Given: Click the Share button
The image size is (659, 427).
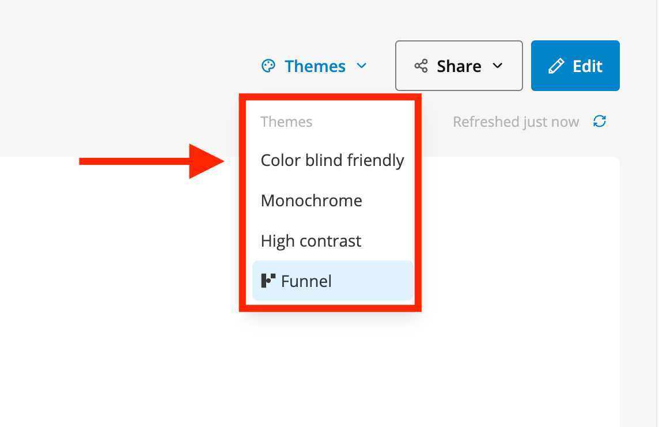Looking at the screenshot, I should click(x=459, y=66).
